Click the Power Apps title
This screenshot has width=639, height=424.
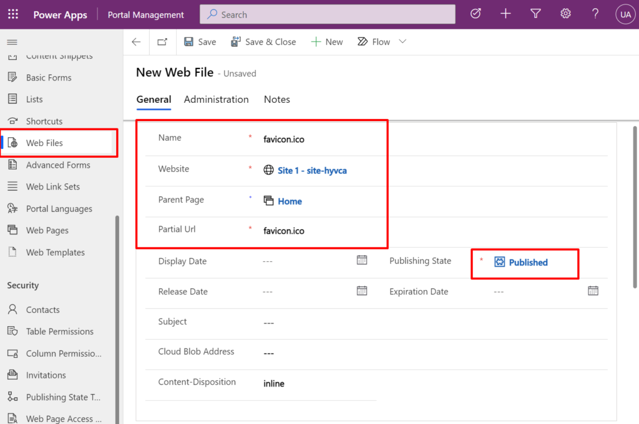coord(61,15)
